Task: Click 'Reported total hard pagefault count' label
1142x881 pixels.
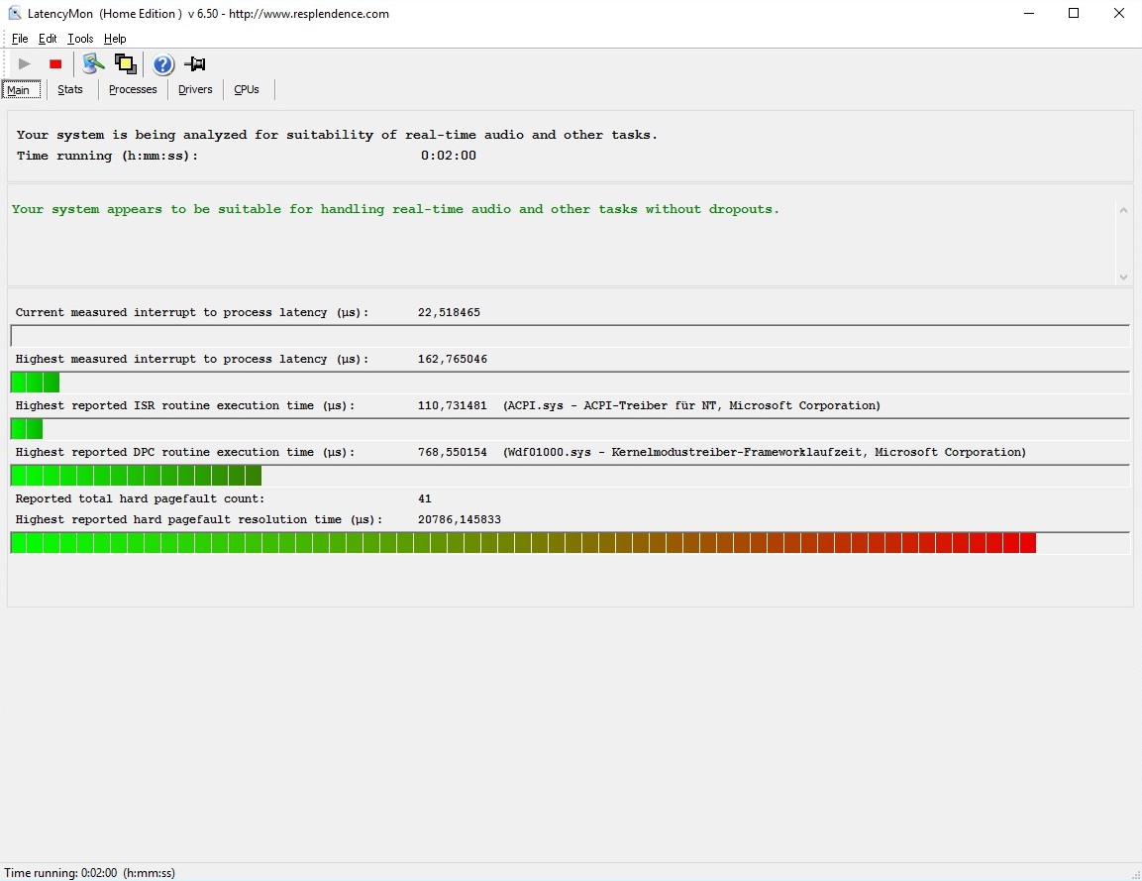Action: (x=140, y=499)
